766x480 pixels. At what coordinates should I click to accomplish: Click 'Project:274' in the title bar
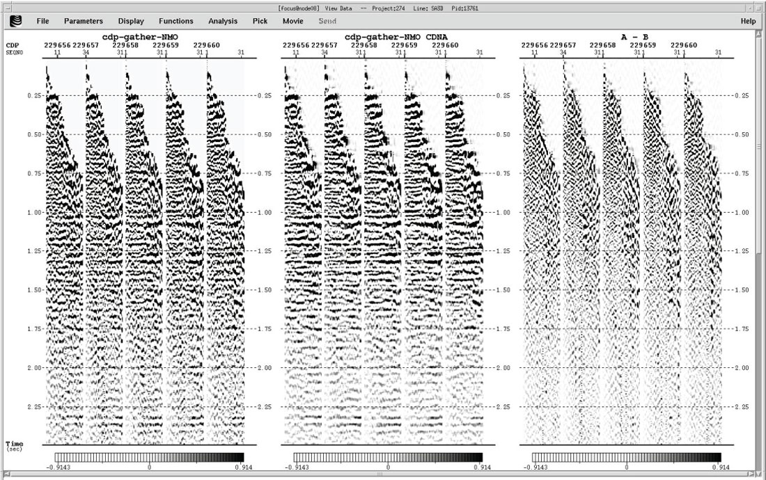[x=388, y=8]
